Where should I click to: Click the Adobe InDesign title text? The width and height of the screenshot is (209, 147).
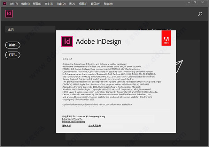[99, 42]
